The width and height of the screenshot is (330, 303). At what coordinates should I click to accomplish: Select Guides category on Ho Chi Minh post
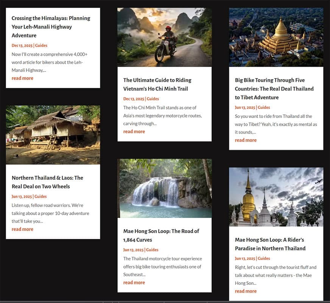click(x=153, y=99)
